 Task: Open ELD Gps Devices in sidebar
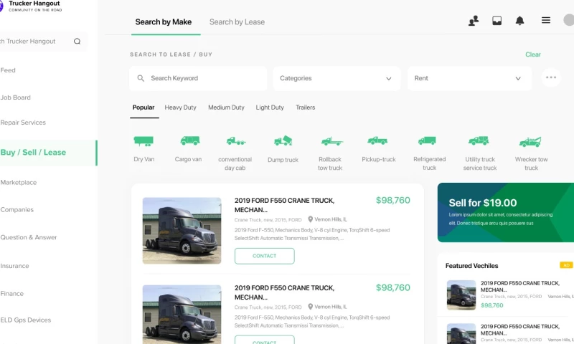pyautogui.click(x=26, y=320)
